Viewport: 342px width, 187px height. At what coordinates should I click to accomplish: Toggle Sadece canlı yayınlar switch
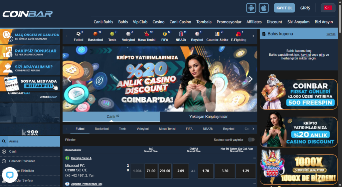pyautogui.click(x=251, y=140)
